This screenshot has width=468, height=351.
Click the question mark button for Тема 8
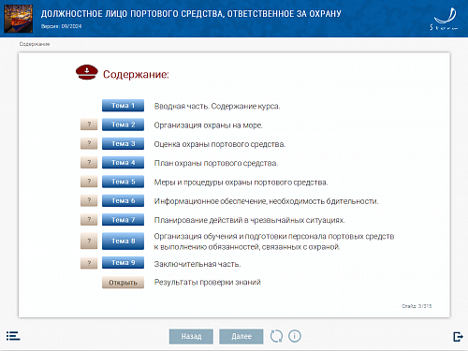point(89,241)
